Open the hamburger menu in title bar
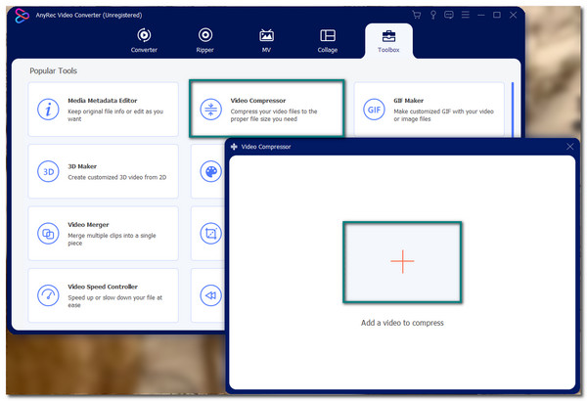587x401 pixels. (464, 15)
